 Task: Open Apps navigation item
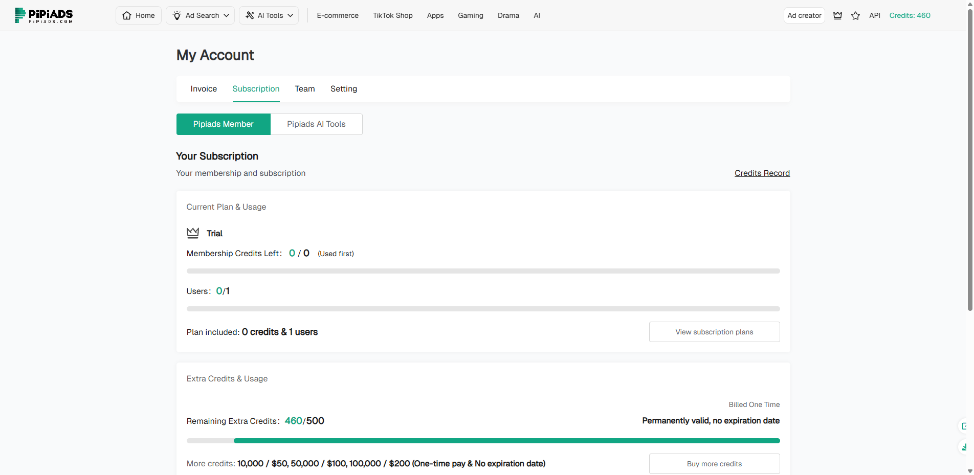click(435, 15)
